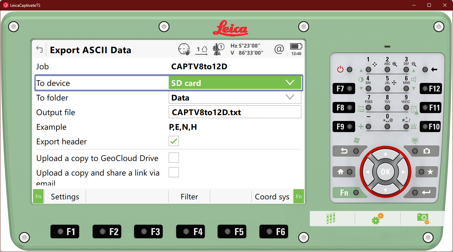Click the F6 function key
The image size is (453, 252).
(274, 232)
